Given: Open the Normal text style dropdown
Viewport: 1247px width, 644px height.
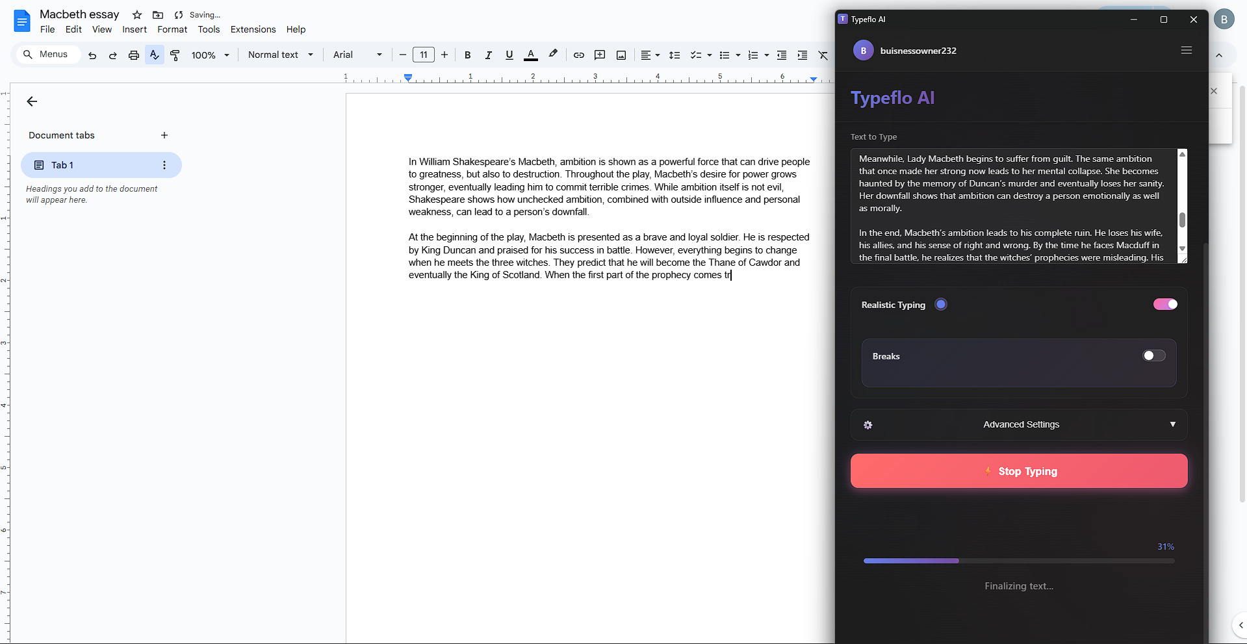Looking at the screenshot, I should click(x=280, y=55).
